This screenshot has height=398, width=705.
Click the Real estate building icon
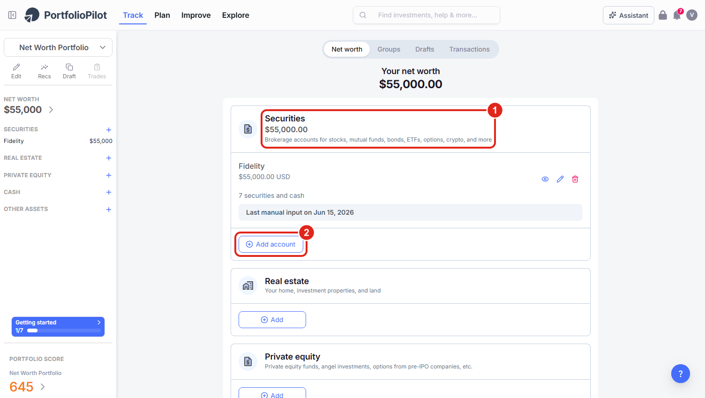pyautogui.click(x=248, y=285)
